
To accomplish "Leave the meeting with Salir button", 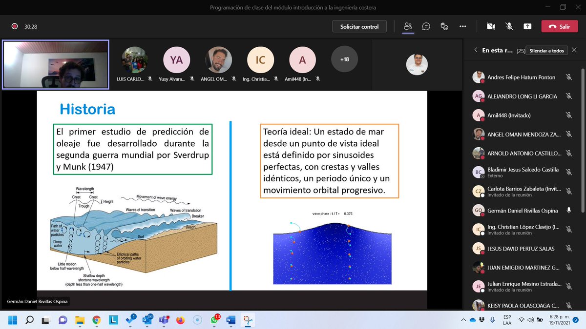I will tap(559, 26).
